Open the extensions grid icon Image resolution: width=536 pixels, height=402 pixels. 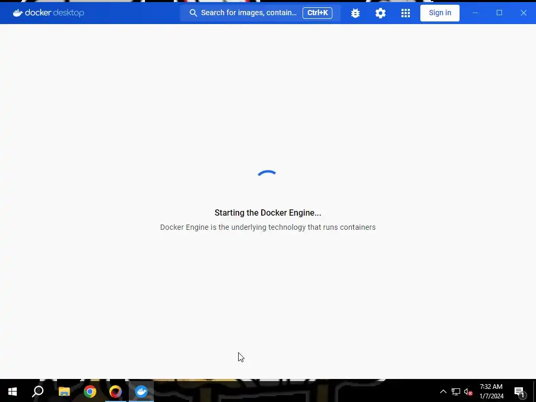point(406,13)
